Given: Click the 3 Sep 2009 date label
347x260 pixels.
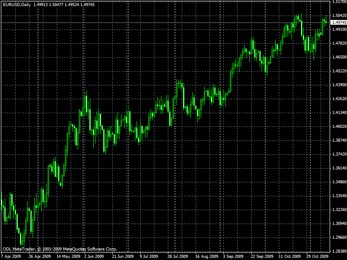Looking at the screenshot, I should pyautogui.click(x=233, y=257).
